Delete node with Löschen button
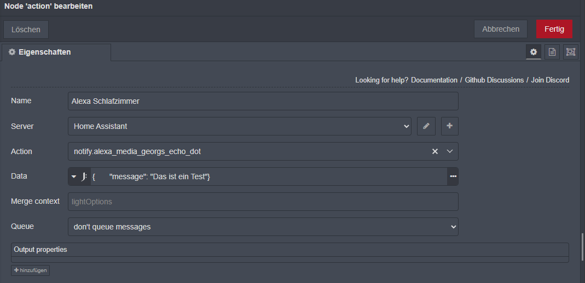 click(26, 29)
